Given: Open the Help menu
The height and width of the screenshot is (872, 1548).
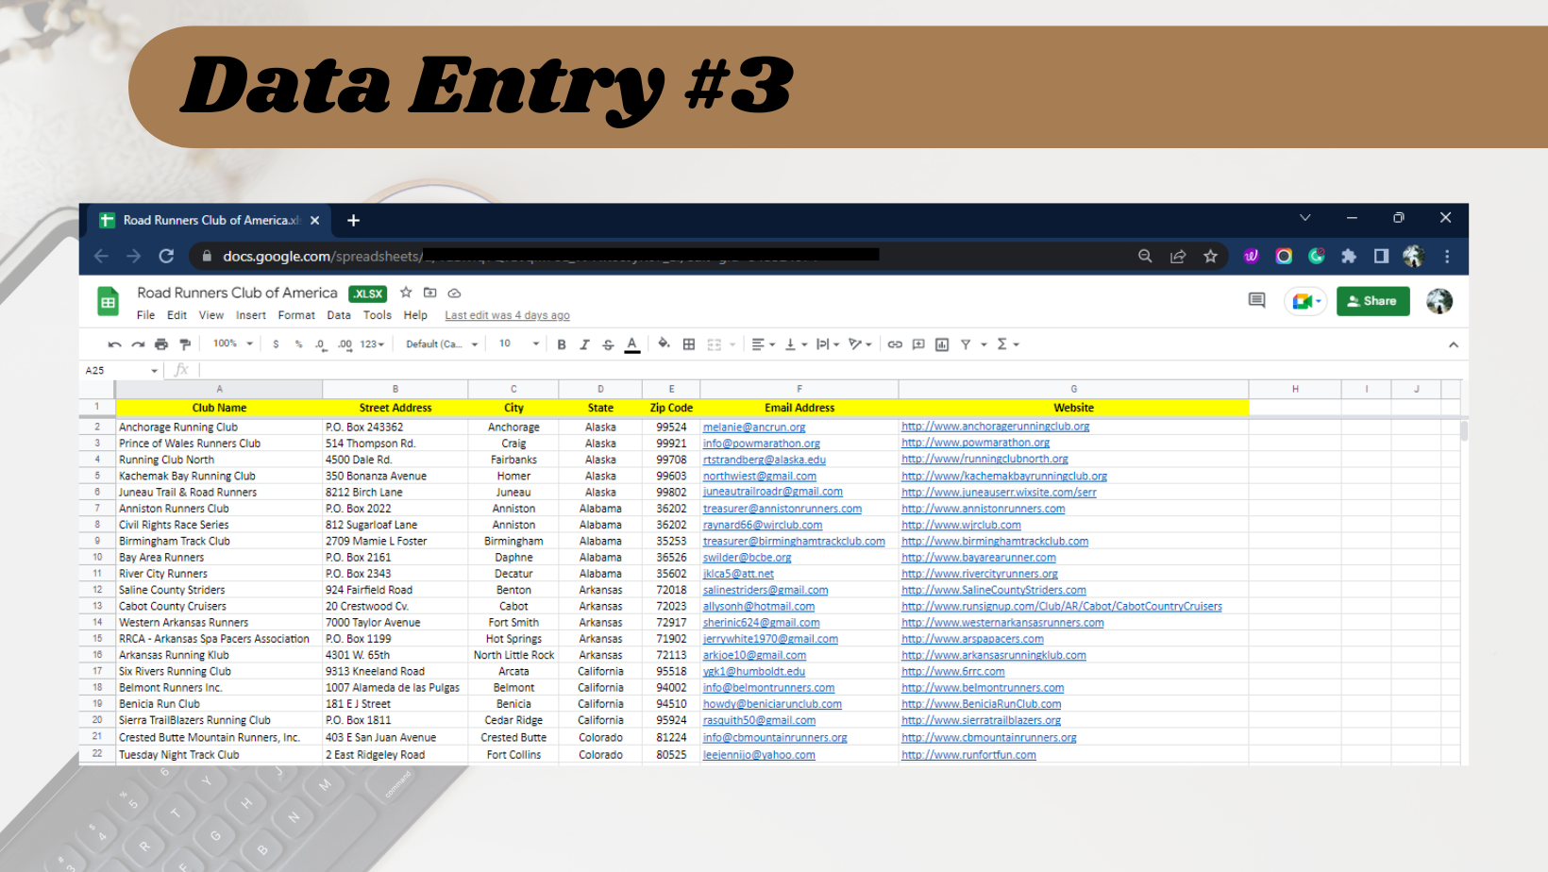Looking at the screenshot, I should pyautogui.click(x=415, y=315).
